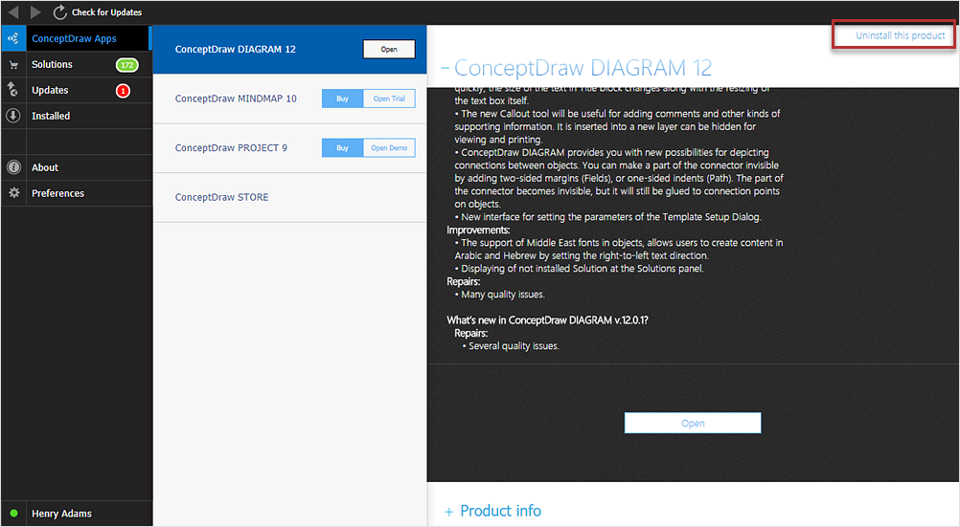
Task: Open the ConceptDraw Apps section
Action: [74, 38]
